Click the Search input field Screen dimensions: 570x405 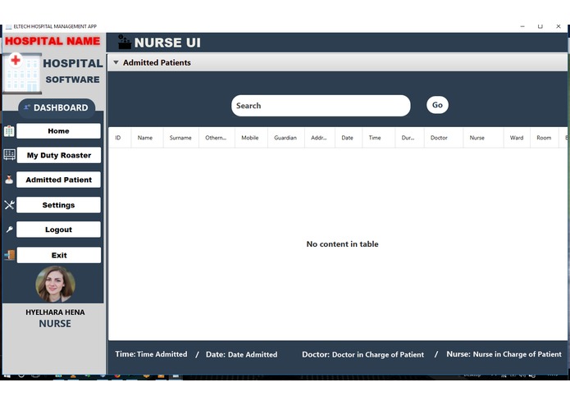pyautogui.click(x=321, y=106)
